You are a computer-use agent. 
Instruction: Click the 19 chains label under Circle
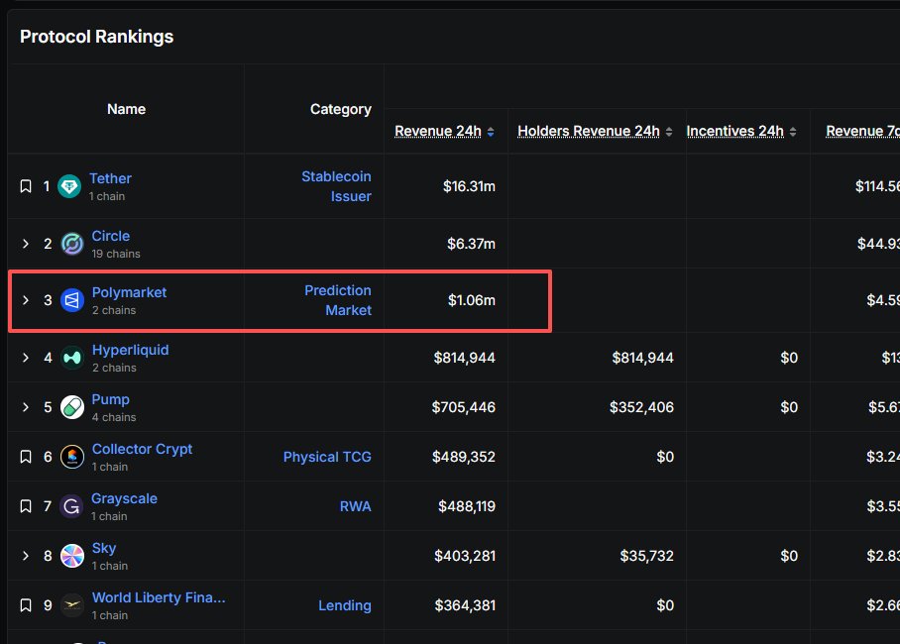(115, 253)
